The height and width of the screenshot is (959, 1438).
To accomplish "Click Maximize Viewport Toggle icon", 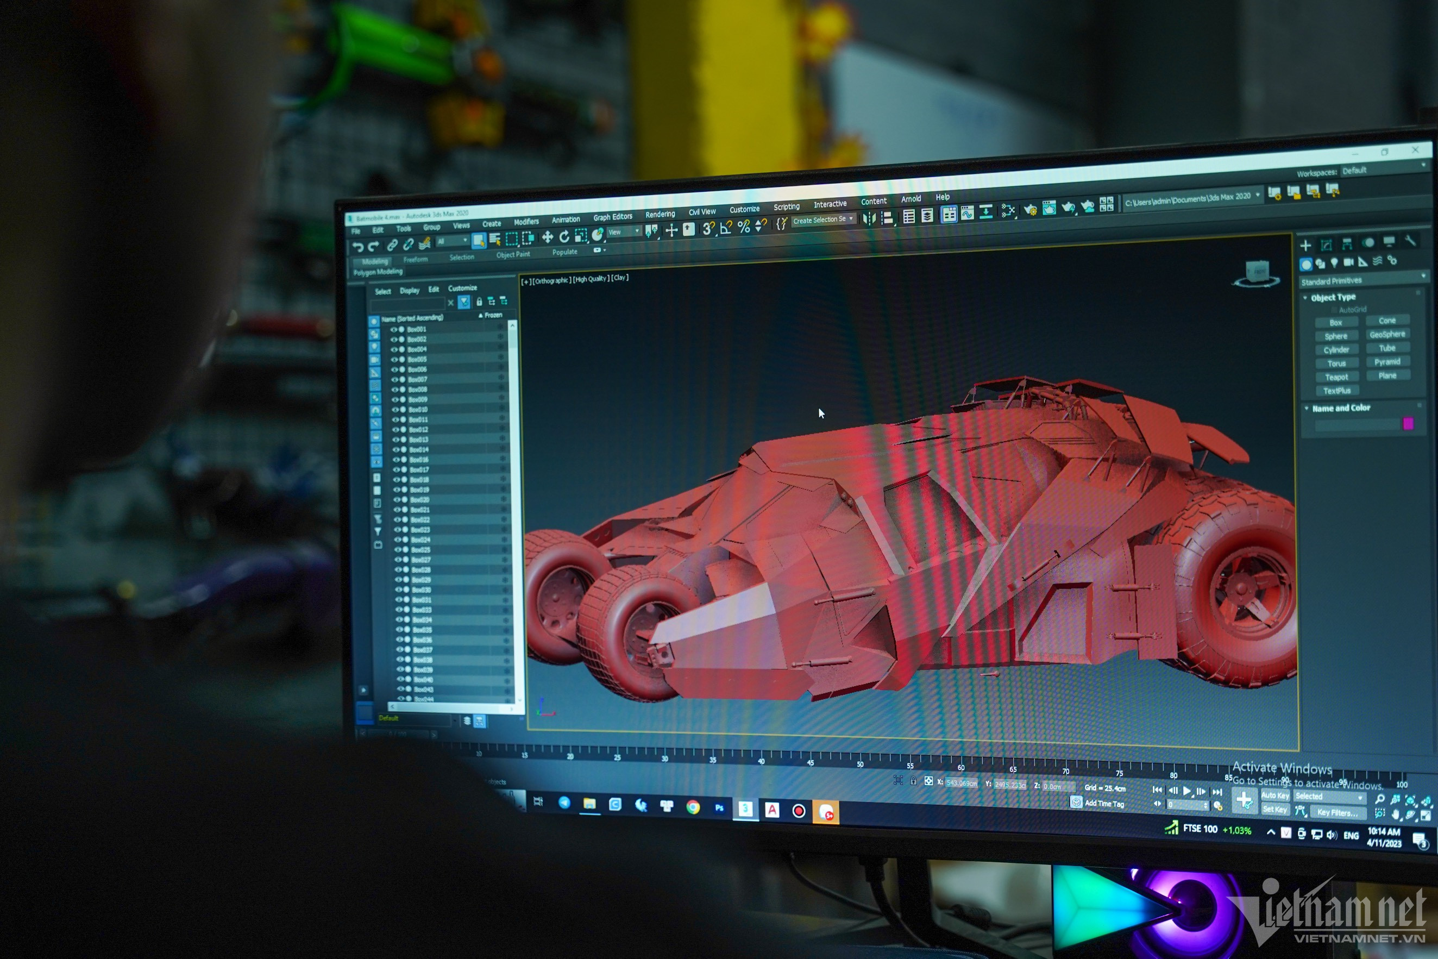I will (1426, 815).
